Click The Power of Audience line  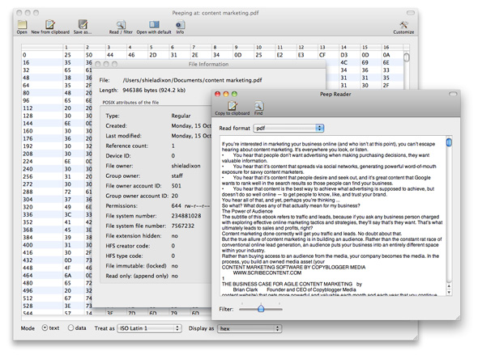(247, 211)
